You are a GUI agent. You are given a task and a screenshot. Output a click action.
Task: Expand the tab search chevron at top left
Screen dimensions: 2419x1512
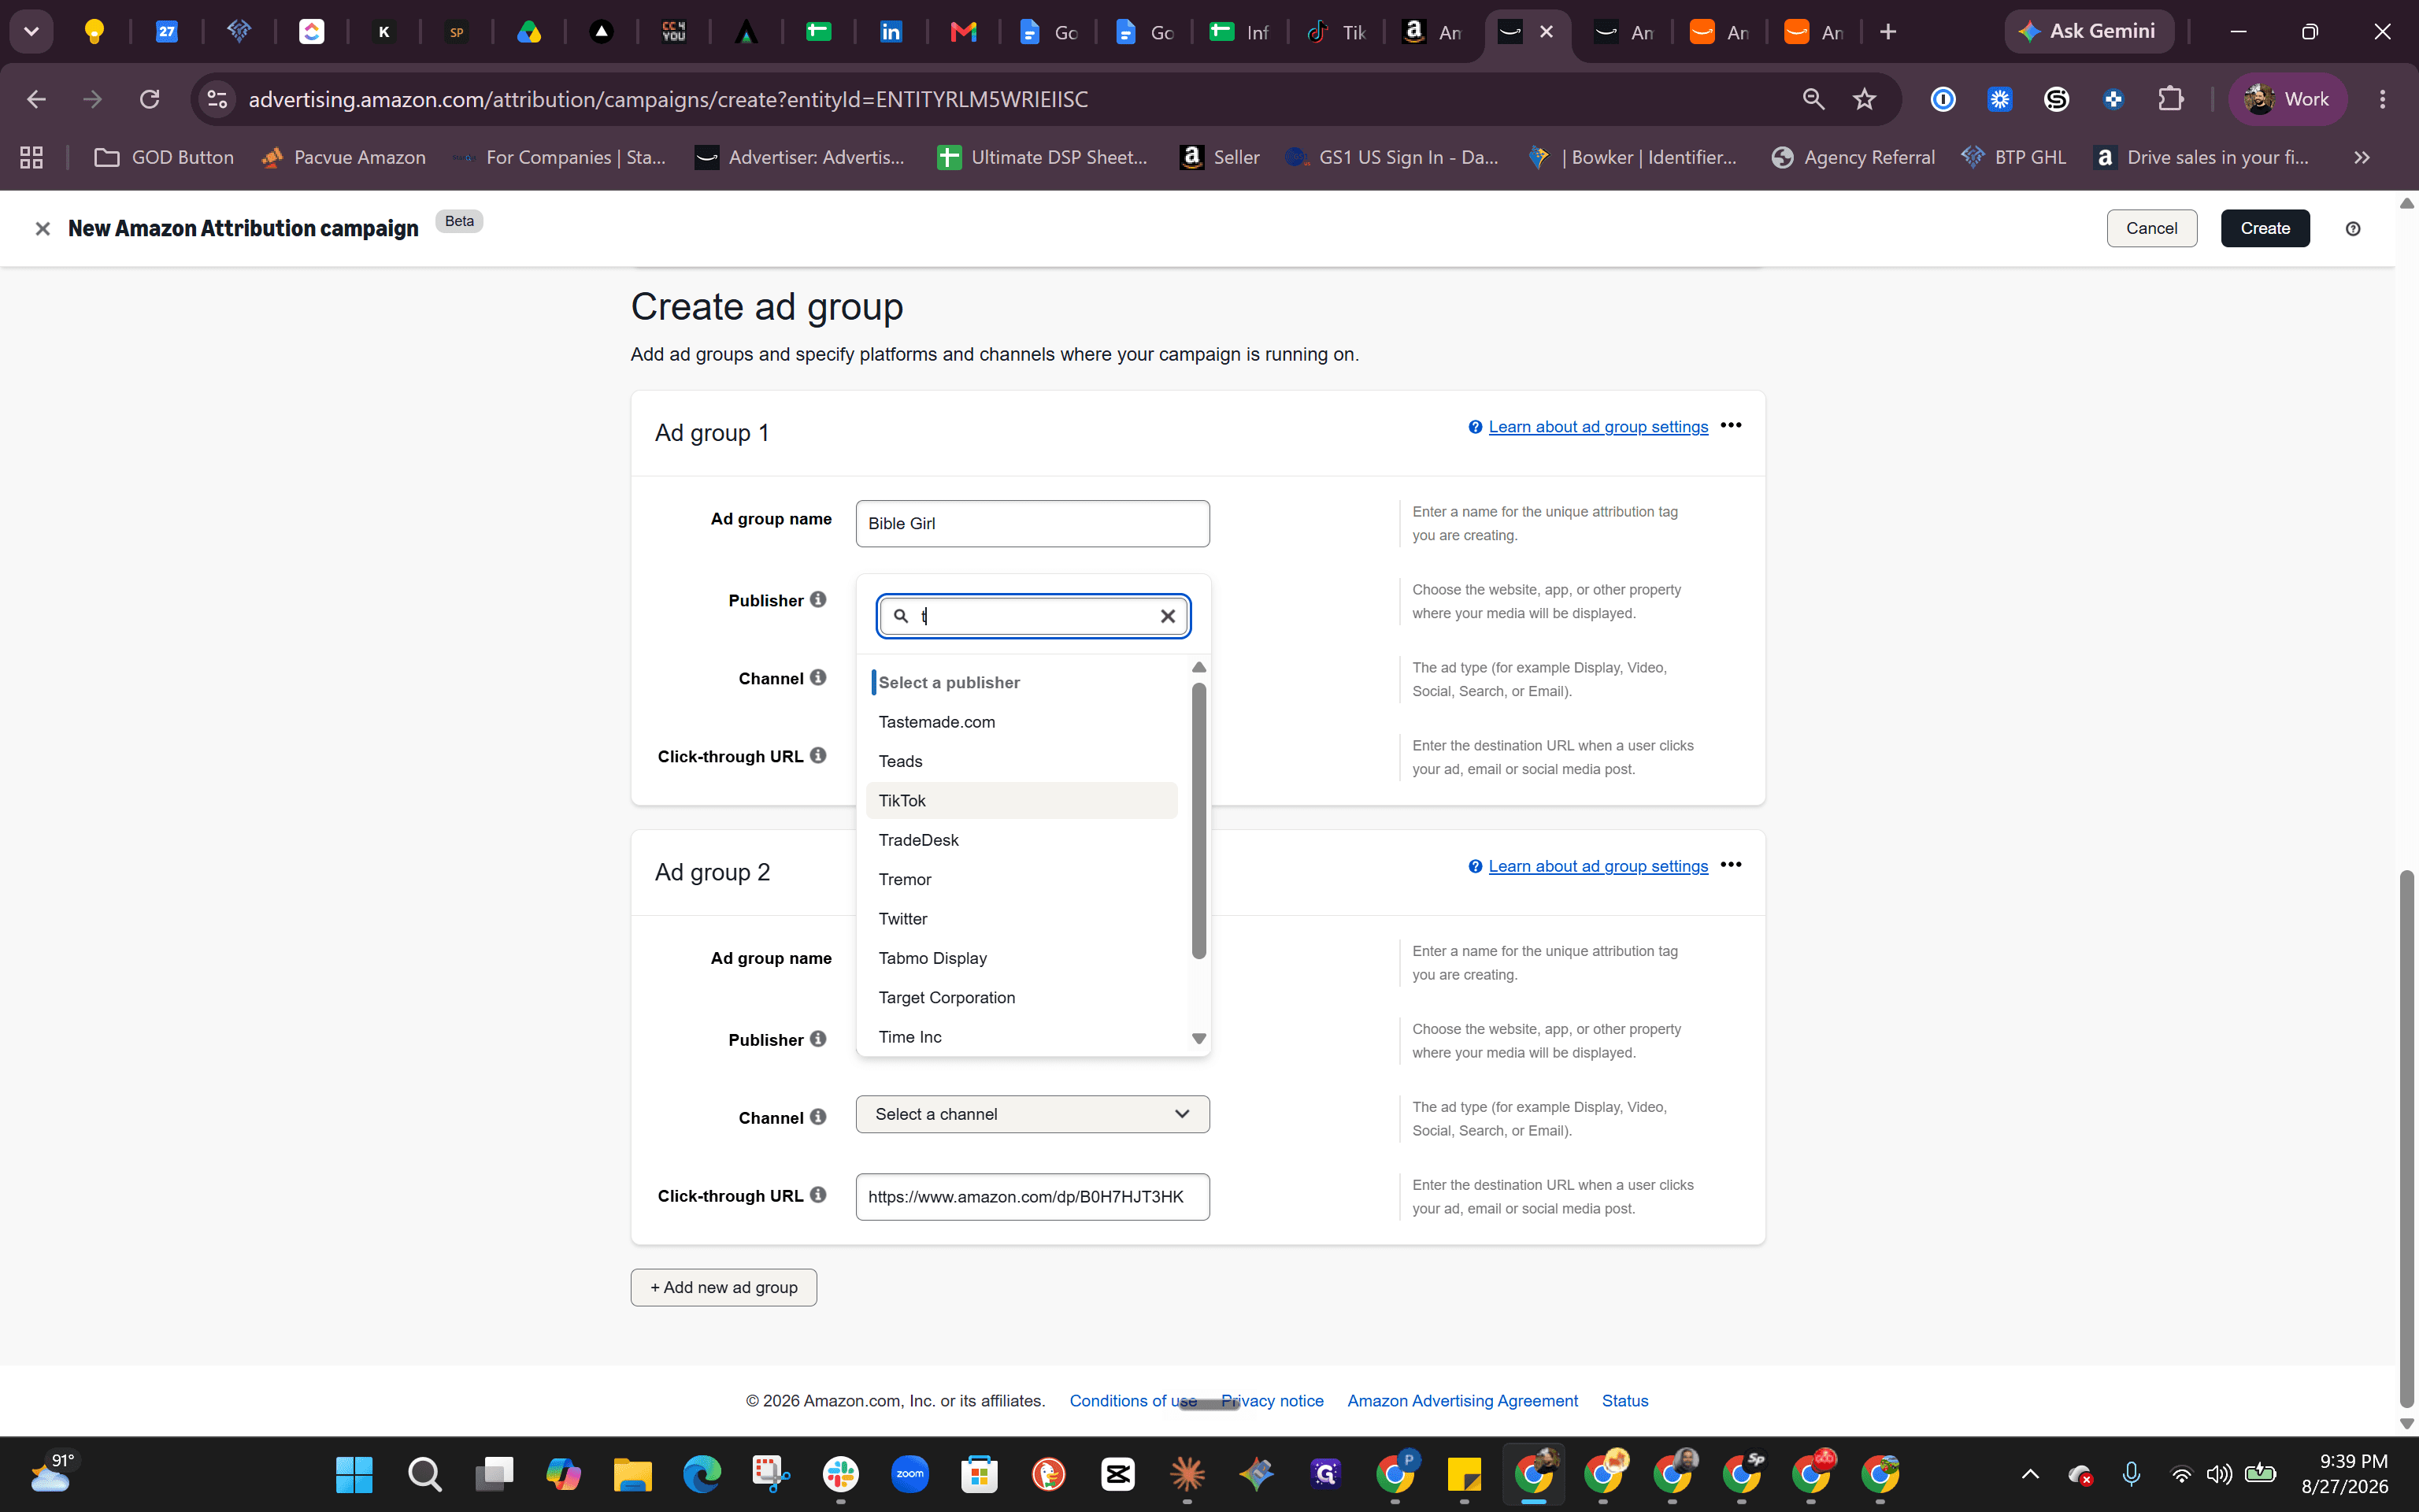point(31,32)
